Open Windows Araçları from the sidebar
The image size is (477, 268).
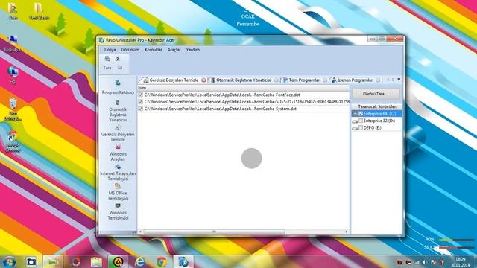118,153
